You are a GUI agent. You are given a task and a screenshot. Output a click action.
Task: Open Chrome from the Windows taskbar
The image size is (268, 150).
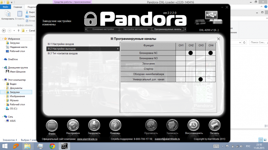click(52, 146)
